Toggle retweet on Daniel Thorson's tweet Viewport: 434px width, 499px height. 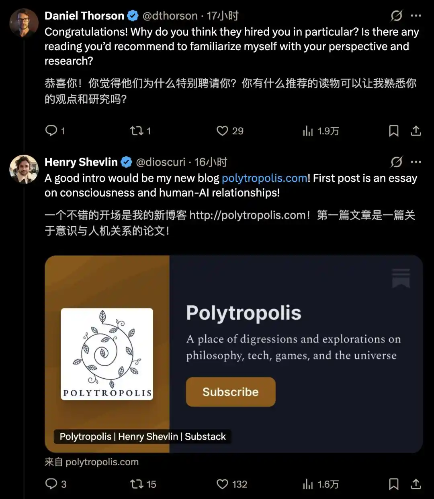(136, 131)
